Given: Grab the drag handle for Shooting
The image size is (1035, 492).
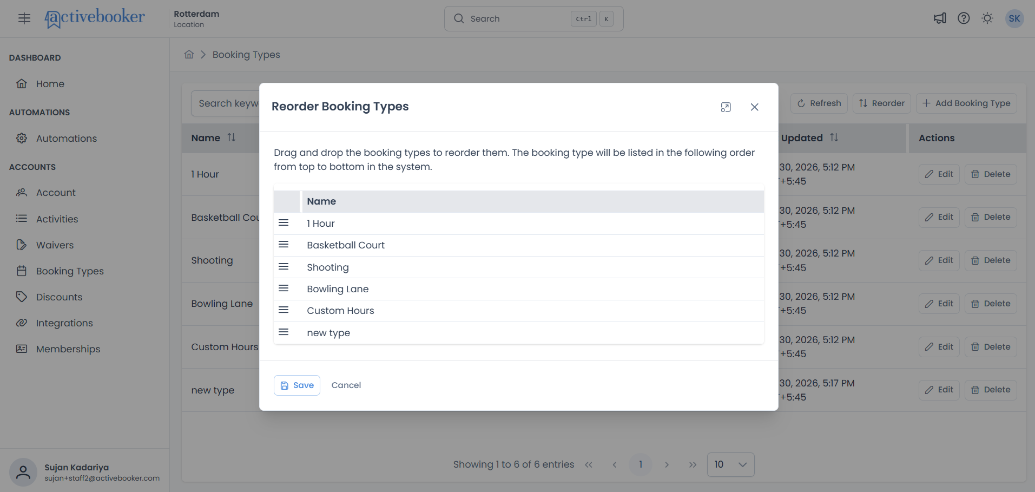Looking at the screenshot, I should coord(284,267).
